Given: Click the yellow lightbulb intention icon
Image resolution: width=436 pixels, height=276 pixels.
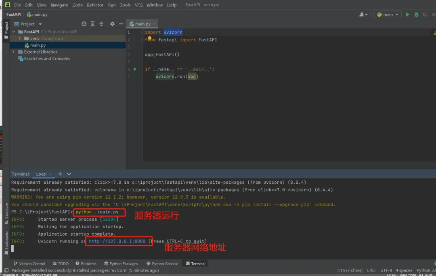Looking at the screenshot, I should pos(150,38).
